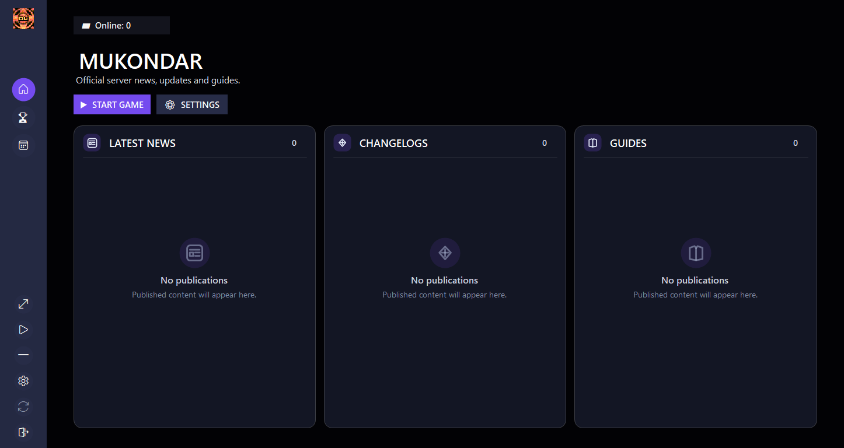This screenshot has width=844, height=448.
Task: Select the LATEST NEWS panel header
Action: click(194, 143)
